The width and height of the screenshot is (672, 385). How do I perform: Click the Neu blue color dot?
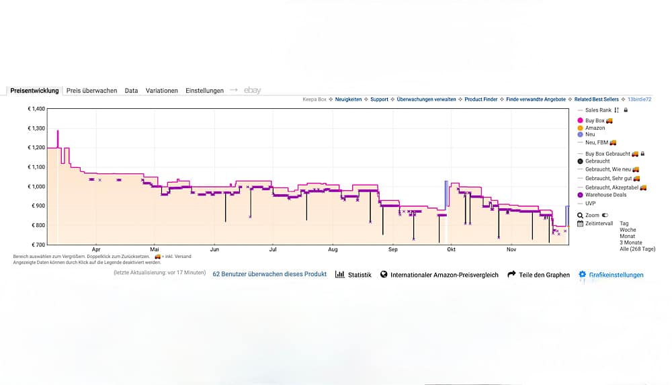[x=580, y=134]
